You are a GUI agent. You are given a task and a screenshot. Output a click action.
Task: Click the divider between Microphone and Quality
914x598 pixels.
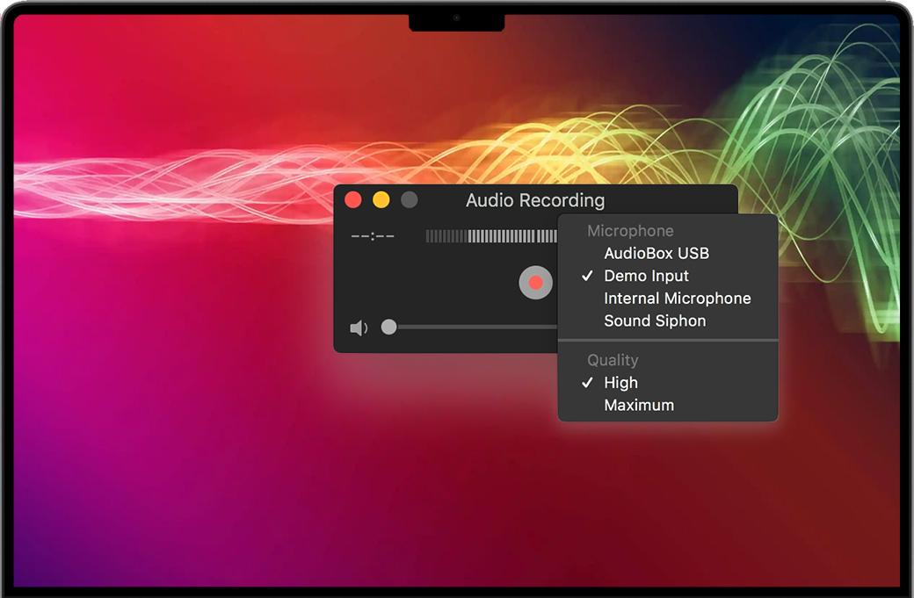[668, 340]
